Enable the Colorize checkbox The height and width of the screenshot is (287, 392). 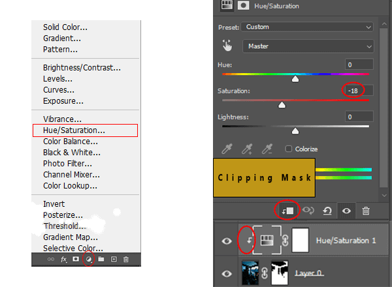289,149
